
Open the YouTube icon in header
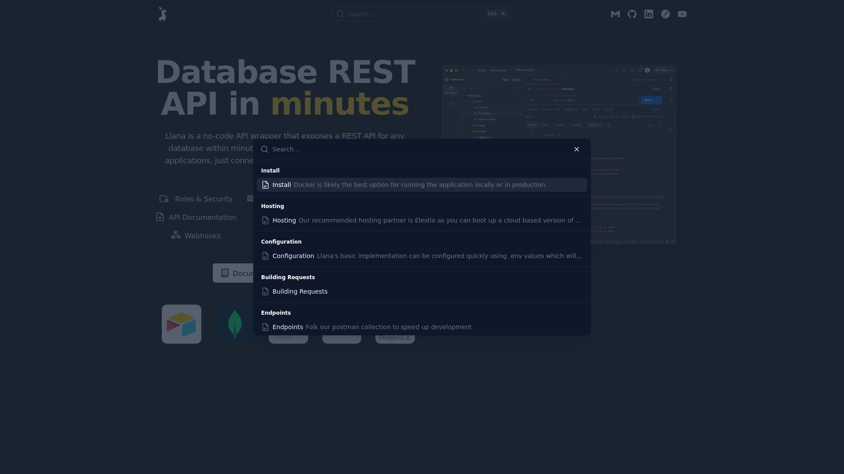(682, 14)
